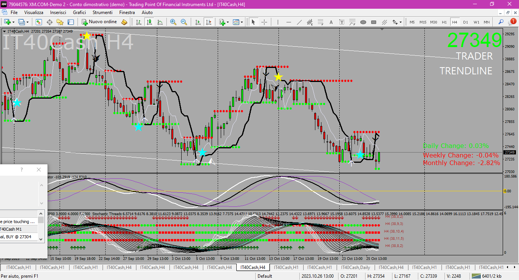The image size is (519, 280).
Task: Switch to M5 timeframe
Action: pyautogui.click(x=412, y=22)
